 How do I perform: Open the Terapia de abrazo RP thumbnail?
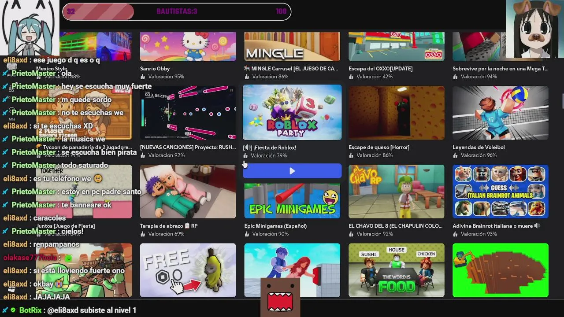pos(188,192)
